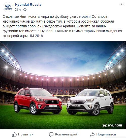The width and height of the screenshot is (126, 138).
Task: Click the post text about ЧМ-2018
Action: tap(62, 26)
